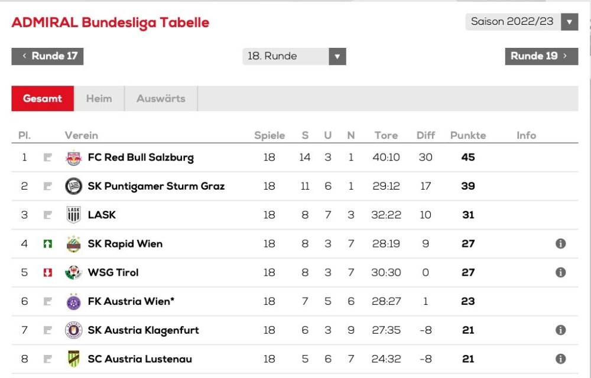
Task: Open the Saison 2022/23 dropdown
Action: point(521,22)
